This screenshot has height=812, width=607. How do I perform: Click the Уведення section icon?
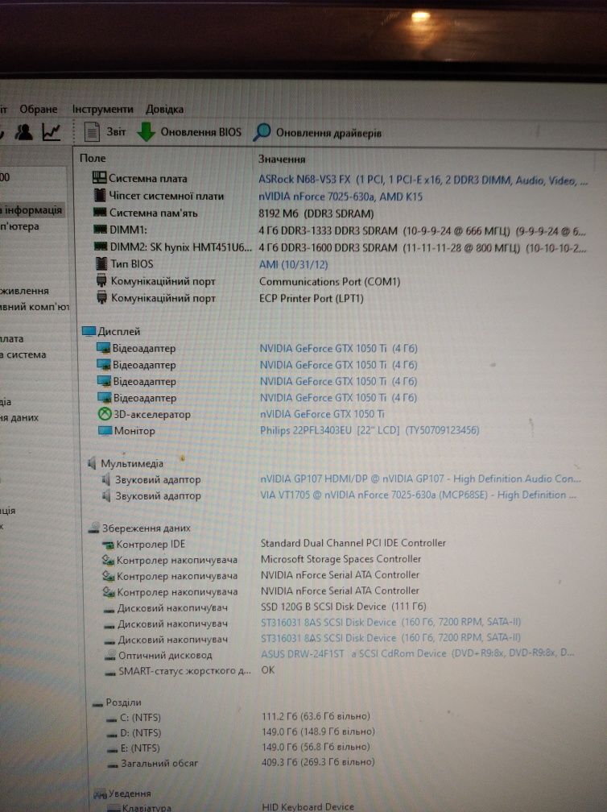[101, 794]
